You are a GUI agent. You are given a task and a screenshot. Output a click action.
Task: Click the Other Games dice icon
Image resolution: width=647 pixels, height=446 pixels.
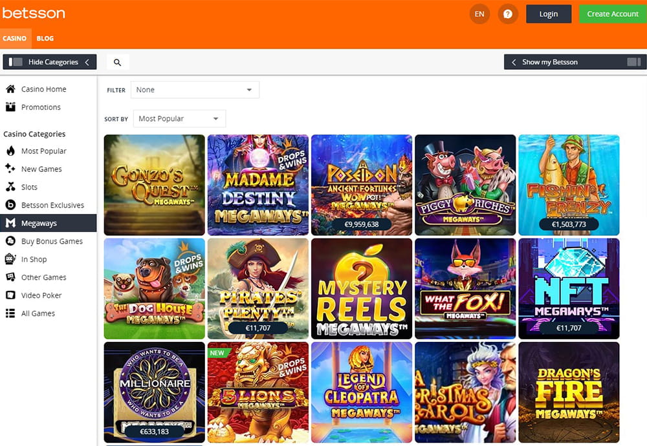pos(10,277)
